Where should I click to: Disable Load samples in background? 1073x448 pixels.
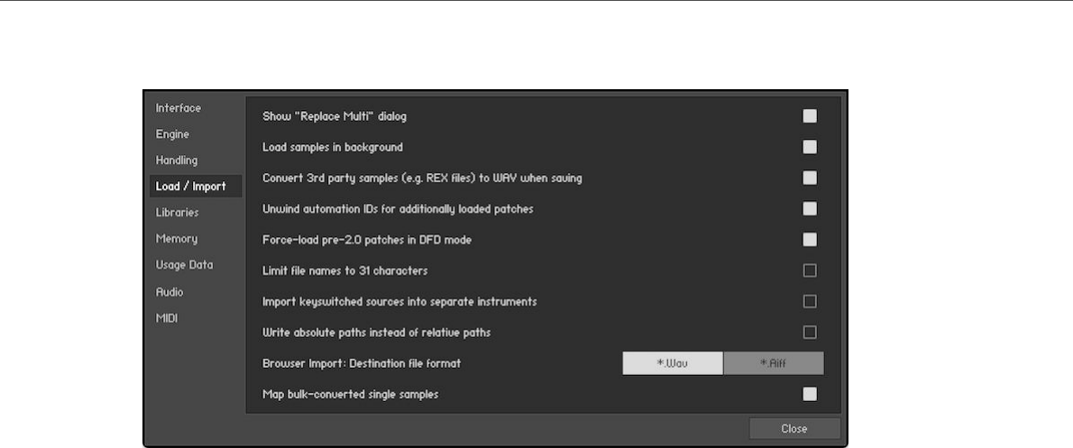click(810, 147)
